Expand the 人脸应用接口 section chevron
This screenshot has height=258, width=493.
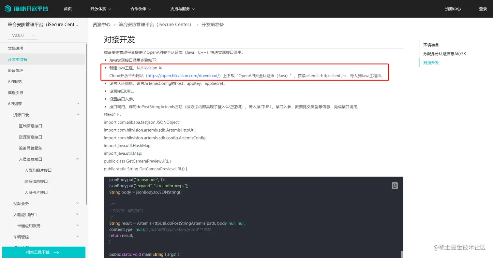78,214
